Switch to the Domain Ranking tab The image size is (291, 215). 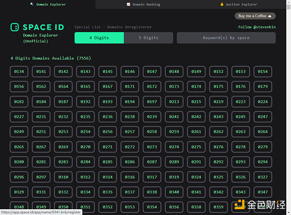click(x=143, y=4)
